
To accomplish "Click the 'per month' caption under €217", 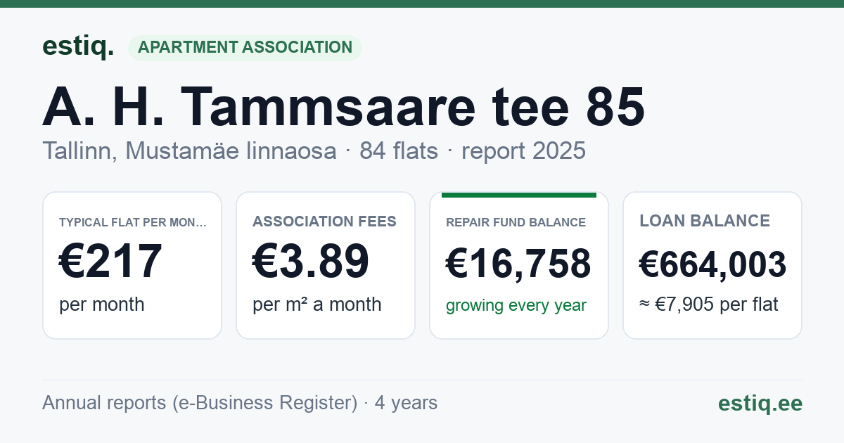I will click(102, 304).
